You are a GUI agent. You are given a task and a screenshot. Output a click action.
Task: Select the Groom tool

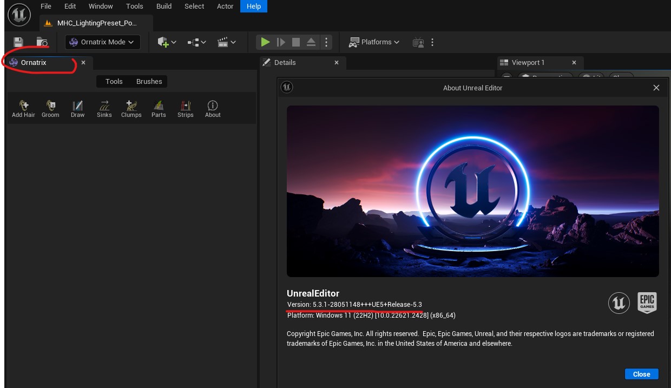pyautogui.click(x=50, y=108)
